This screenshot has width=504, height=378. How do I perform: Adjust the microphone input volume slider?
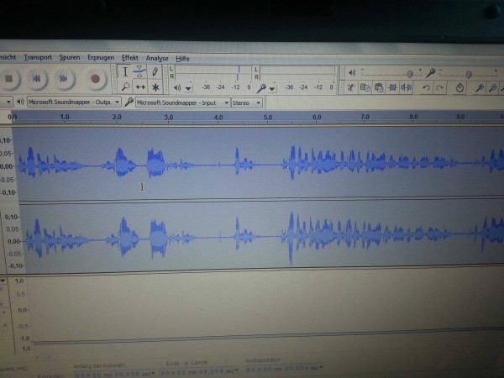coord(469,74)
